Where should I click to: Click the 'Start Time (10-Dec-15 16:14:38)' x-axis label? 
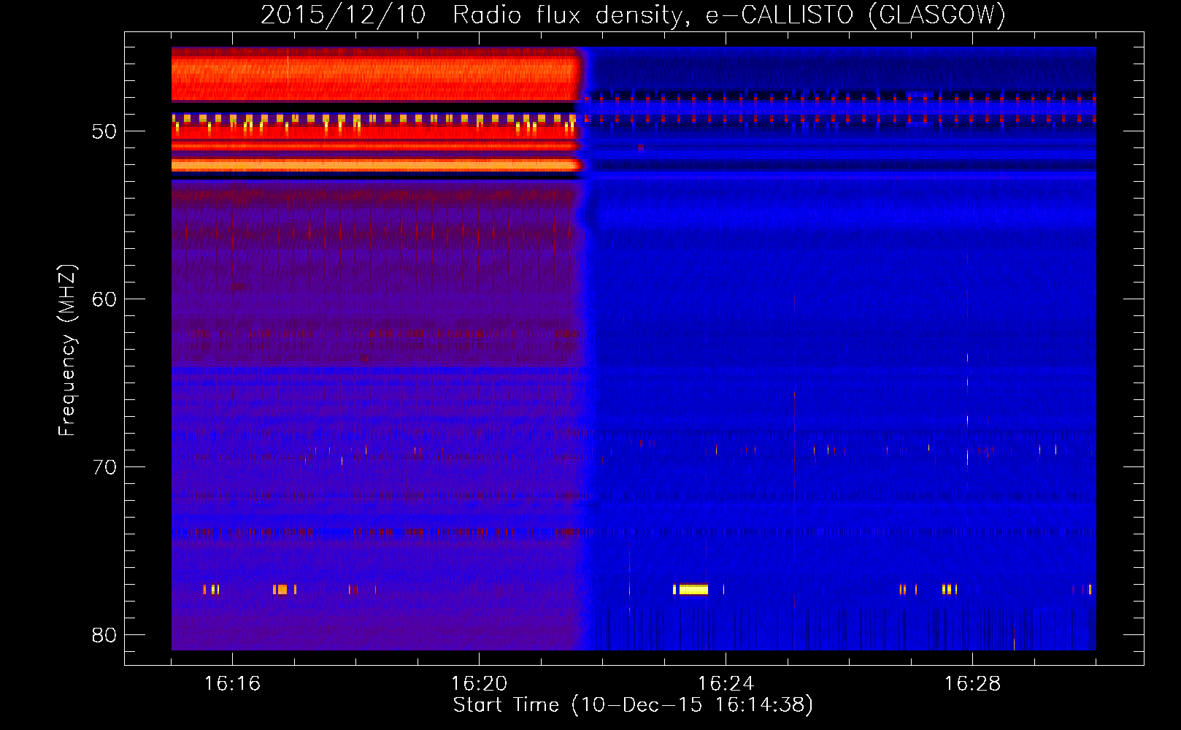point(633,704)
